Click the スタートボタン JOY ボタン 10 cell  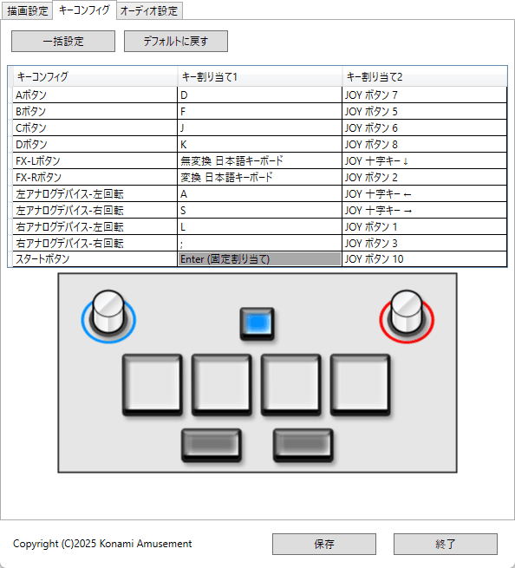[425, 259]
